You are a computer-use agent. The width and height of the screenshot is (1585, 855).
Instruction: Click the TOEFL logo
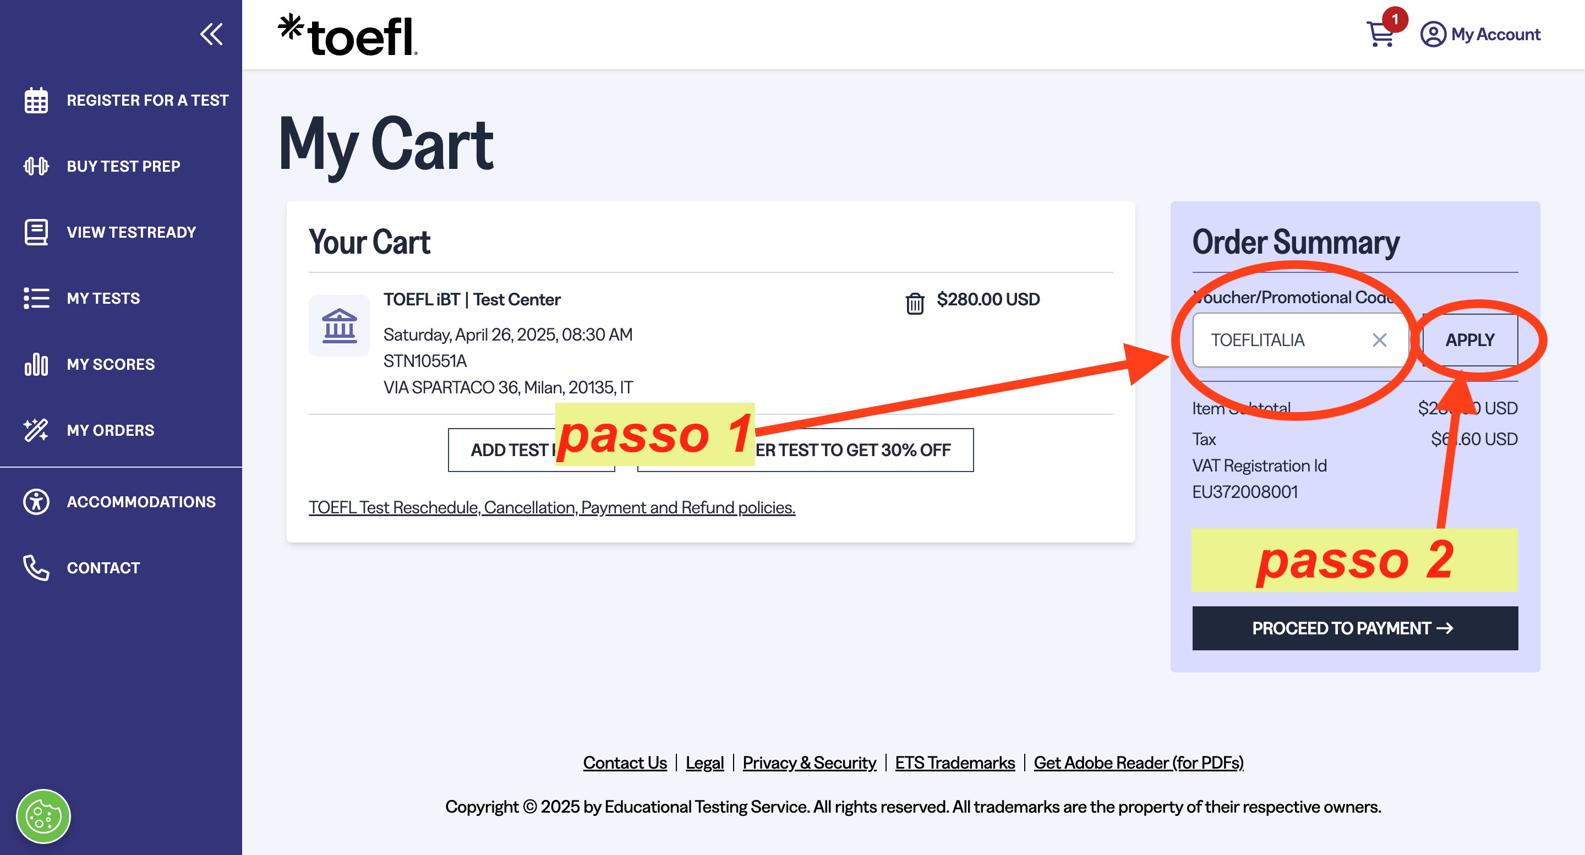[348, 35]
